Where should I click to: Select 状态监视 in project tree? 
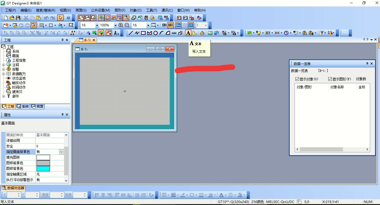click(x=19, y=78)
